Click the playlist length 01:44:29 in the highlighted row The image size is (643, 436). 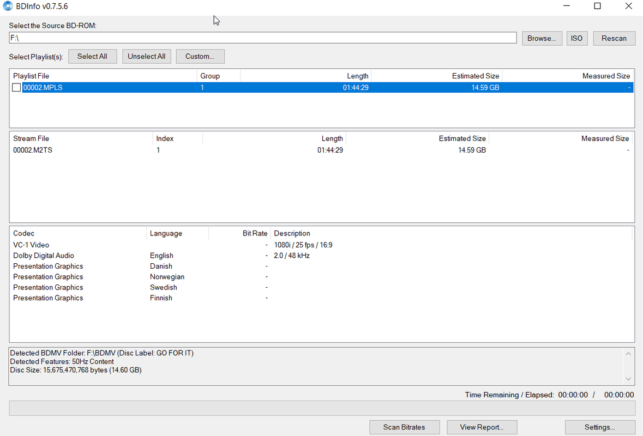click(x=356, y=88)
